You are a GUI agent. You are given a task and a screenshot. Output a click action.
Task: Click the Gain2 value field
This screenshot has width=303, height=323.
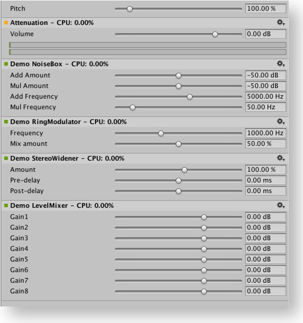pyautogui.click(x=265, y=227)
